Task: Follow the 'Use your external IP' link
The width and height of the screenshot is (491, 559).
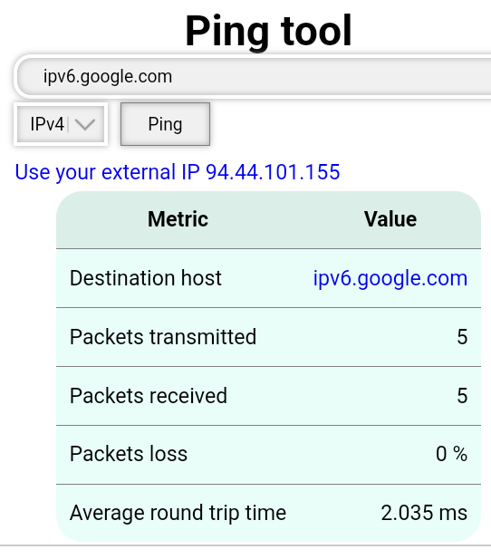Action: (178, 172)
